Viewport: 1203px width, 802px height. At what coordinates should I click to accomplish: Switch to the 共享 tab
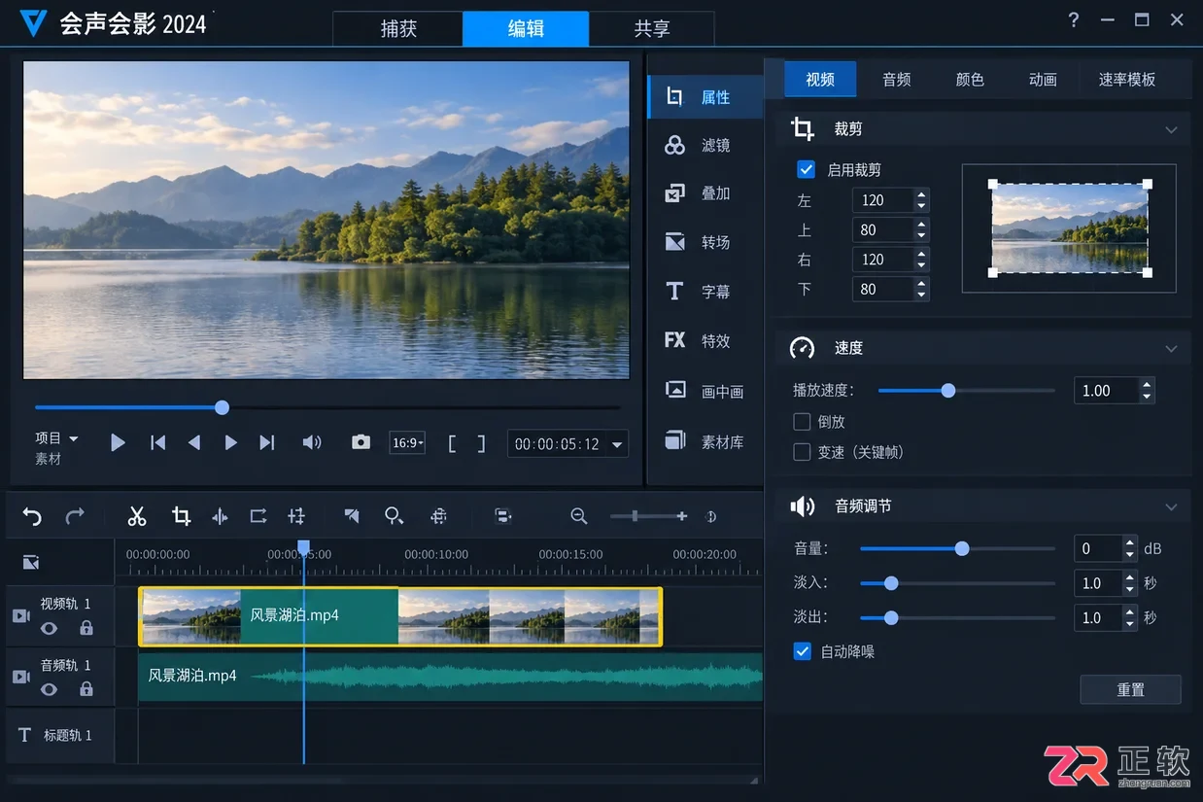point(652,28)
